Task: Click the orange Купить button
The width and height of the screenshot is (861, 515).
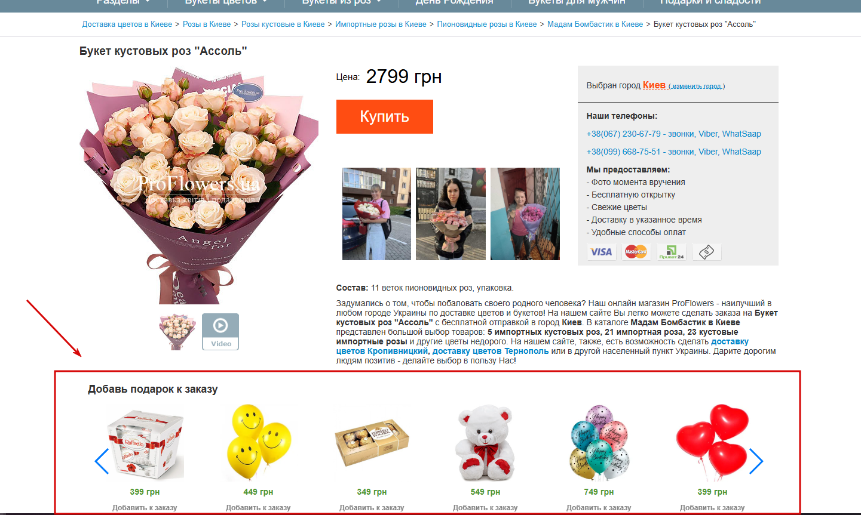Action: 384,116
